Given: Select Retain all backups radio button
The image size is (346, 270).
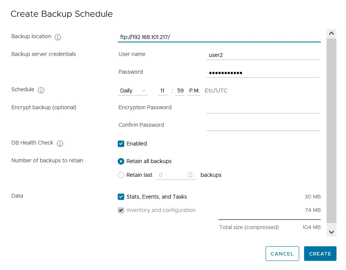Looking at the screenshot, I should pos(121,161).
